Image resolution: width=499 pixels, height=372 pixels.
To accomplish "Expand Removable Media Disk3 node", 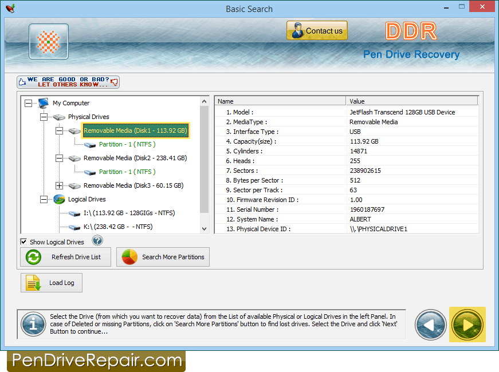I will pyautogui.click(x=59, y=185).
